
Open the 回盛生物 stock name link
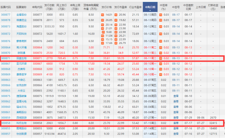coord(21,58)
